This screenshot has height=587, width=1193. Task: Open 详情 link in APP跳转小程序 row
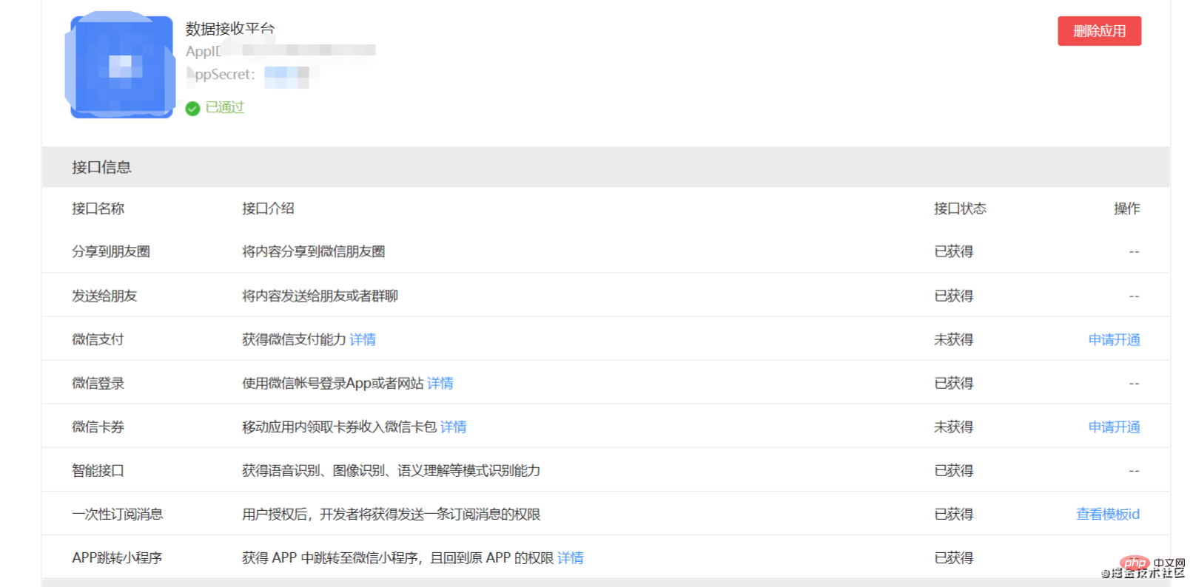coord(571,557)
